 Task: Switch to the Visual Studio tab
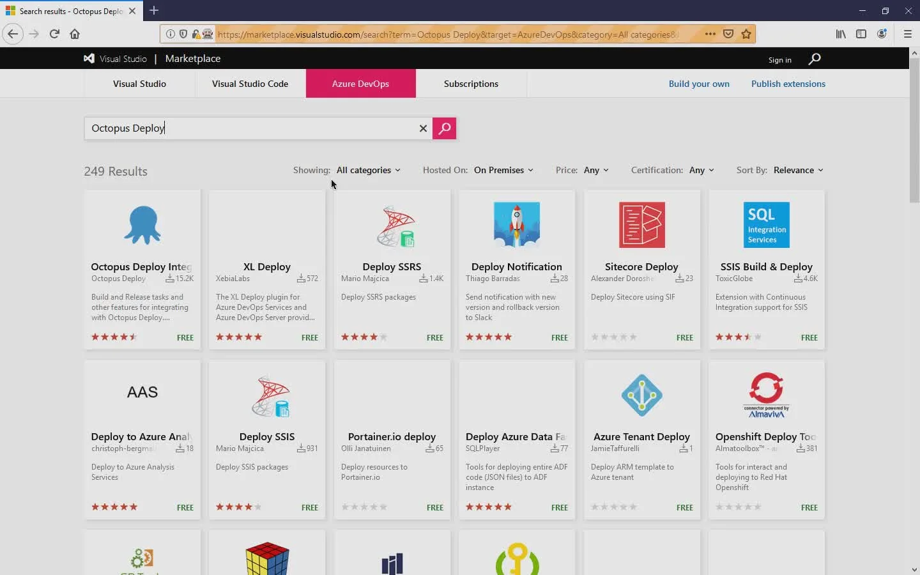pos(139,84)
